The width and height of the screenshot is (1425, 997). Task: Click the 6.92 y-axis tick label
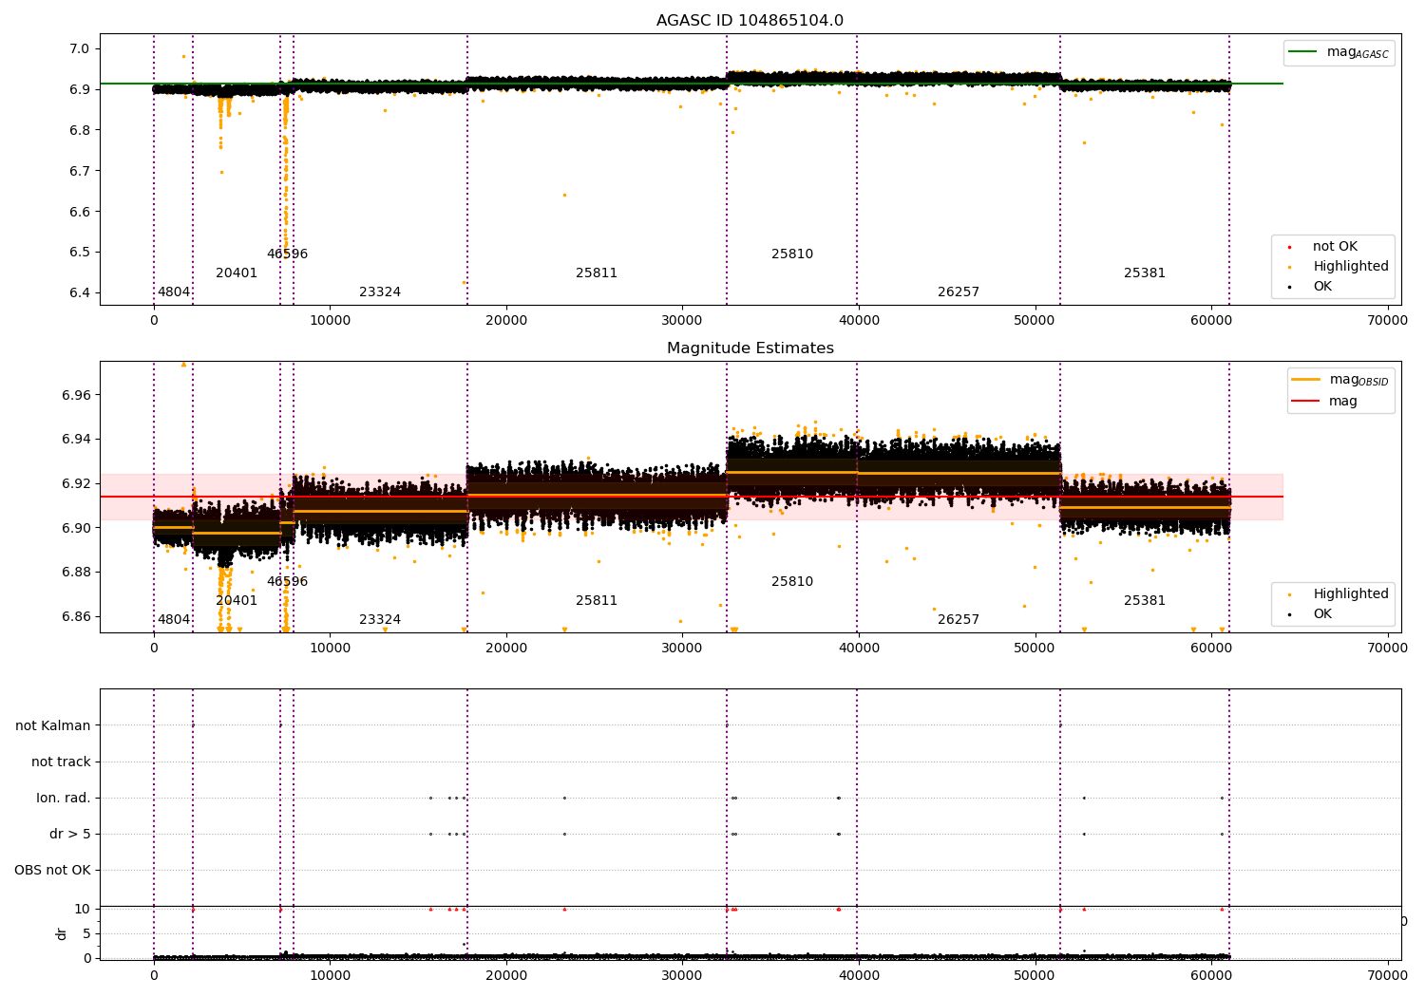pos(75,484)
